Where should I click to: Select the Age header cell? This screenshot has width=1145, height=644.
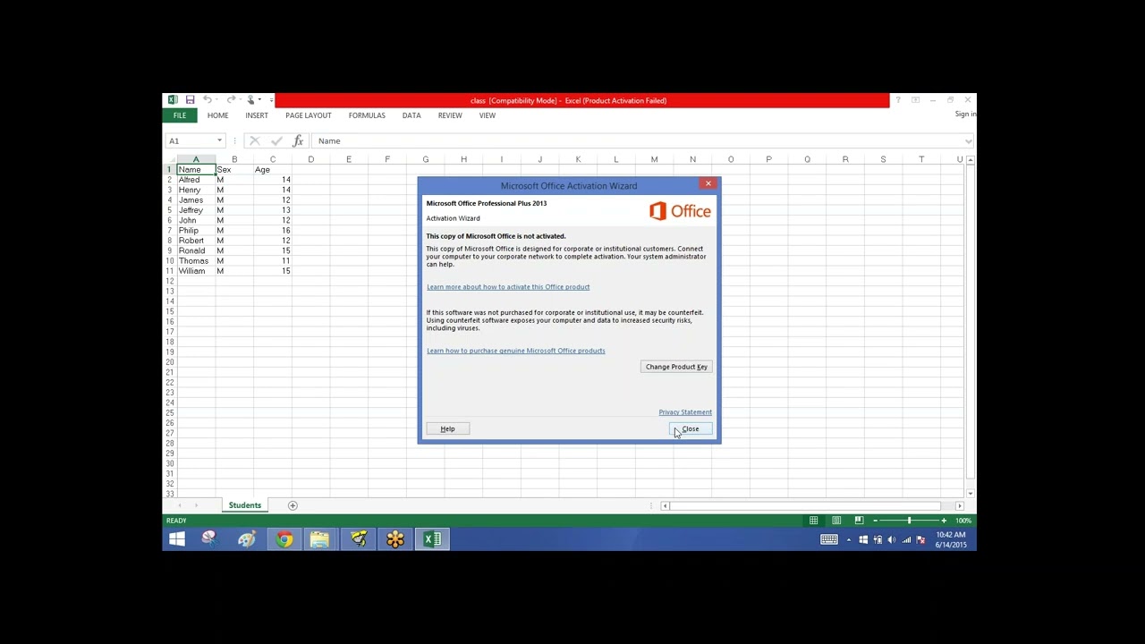pyautogui.click(x=273, y=170)
